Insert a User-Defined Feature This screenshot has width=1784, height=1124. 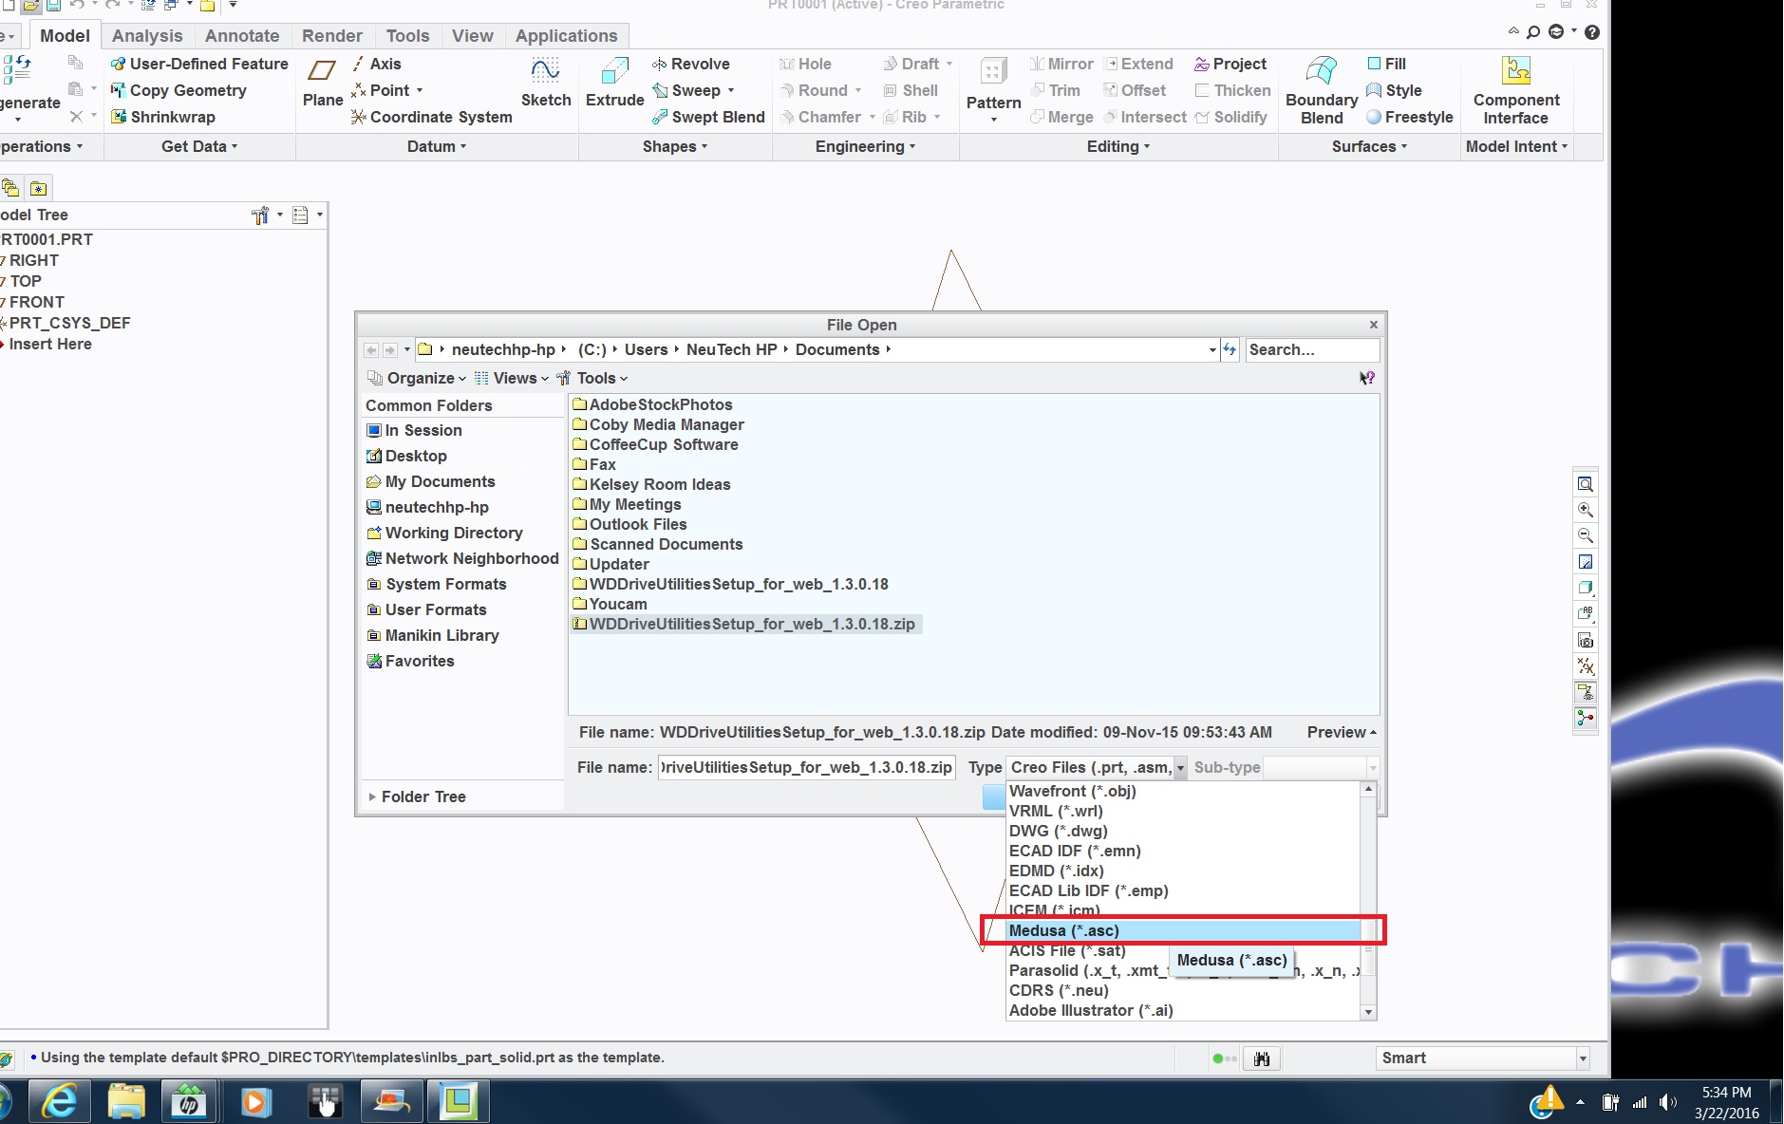(199, 64)
